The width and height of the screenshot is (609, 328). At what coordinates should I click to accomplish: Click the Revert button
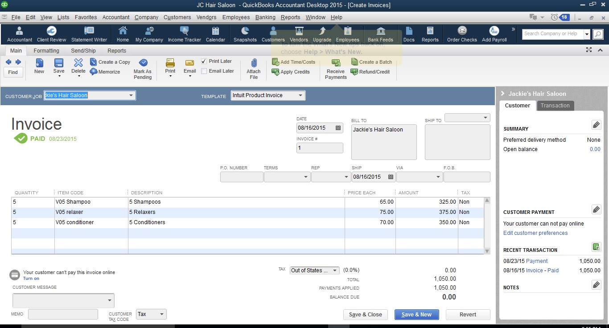point(468,315)
